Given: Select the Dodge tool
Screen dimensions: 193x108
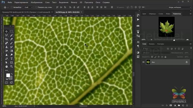Looking at the screenshot, I should (x=11, y=55).
